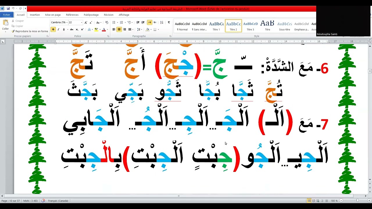Screen dimensions: 372x209
Task: Redo the last action
Action: (20, 9)
